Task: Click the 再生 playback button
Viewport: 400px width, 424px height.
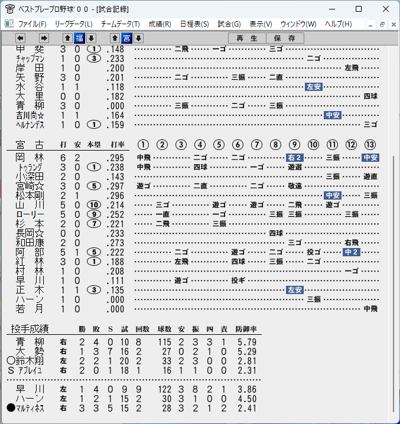Action: 247,38
